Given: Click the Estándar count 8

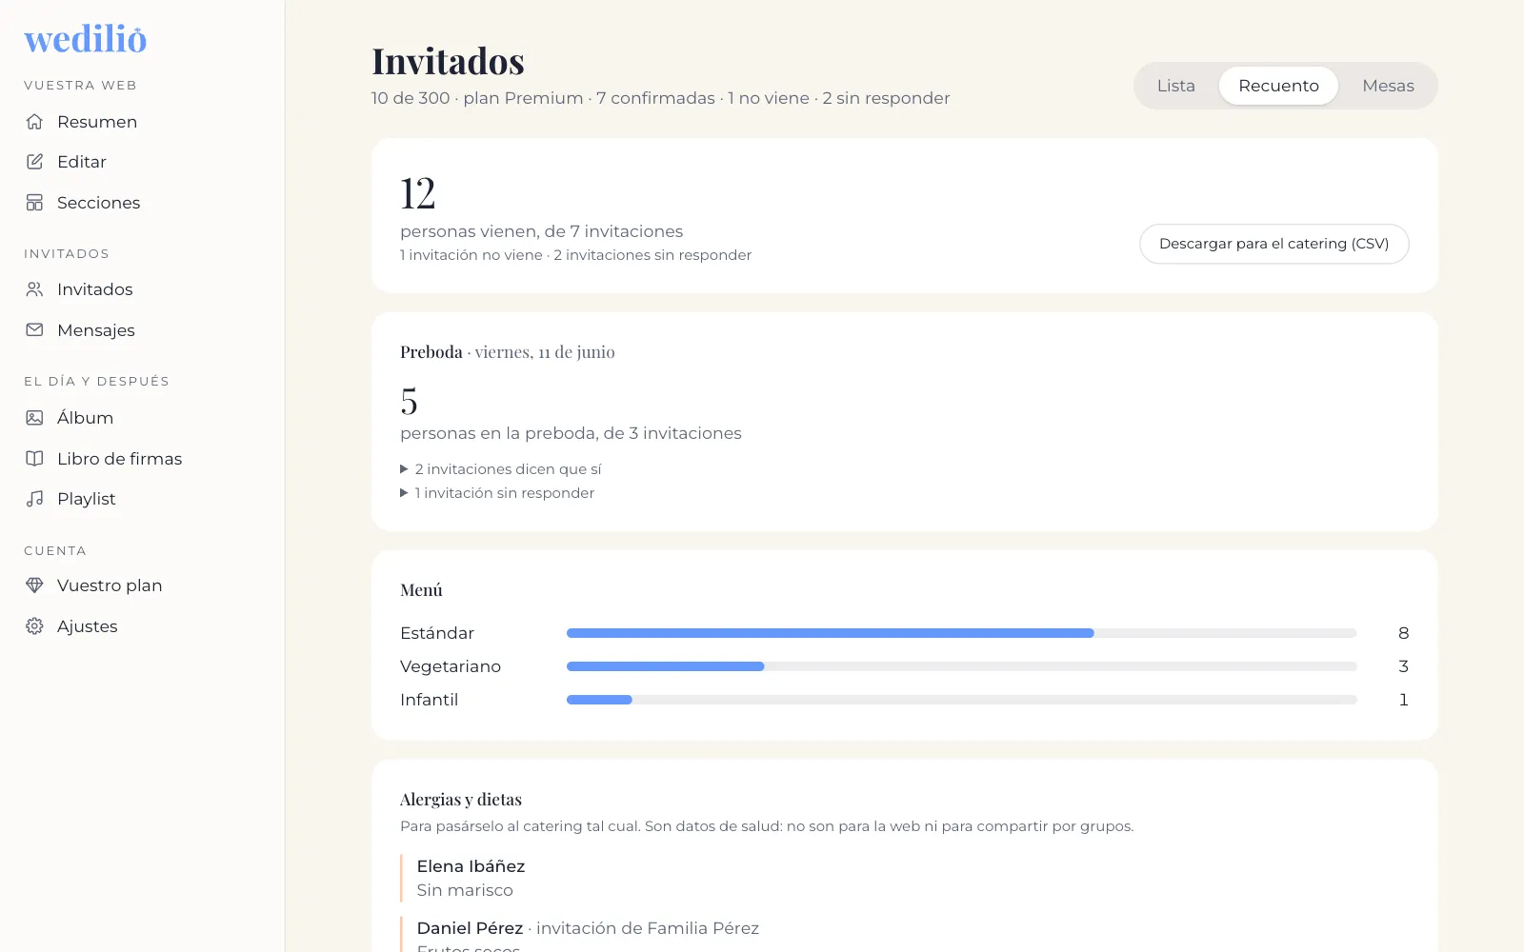Looking at the screenshot, I should (x=1403, y=633).
